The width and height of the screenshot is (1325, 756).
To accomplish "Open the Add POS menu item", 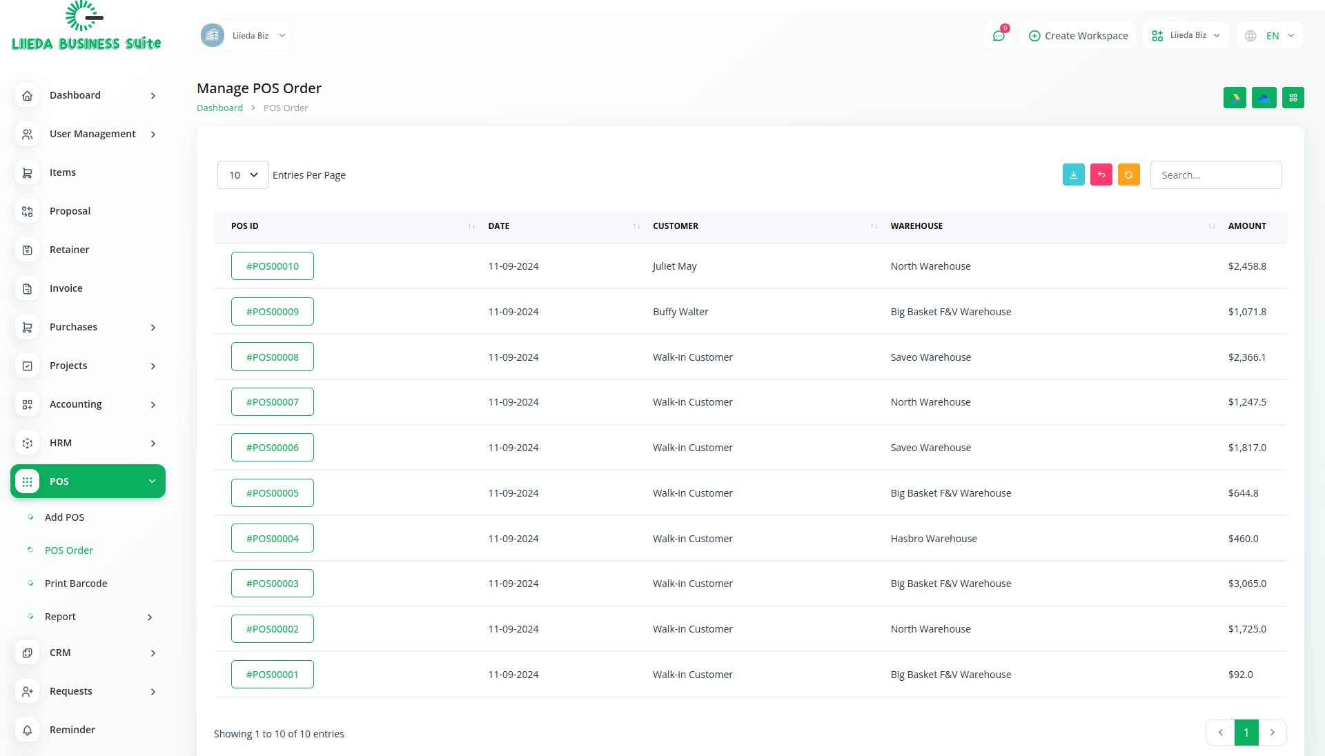I will 64,517.
